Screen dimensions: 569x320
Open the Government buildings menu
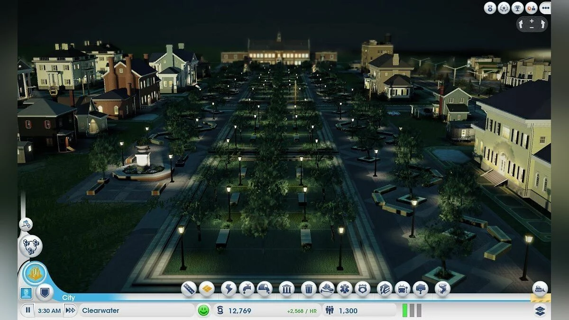286,289
